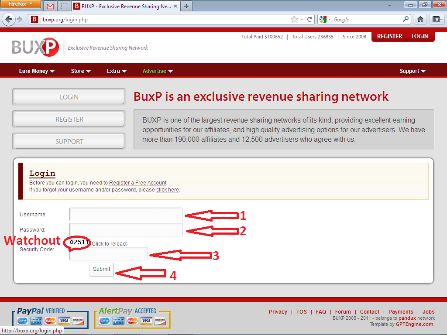Click the BUXP site identity icon in address bar

(34, 19)
